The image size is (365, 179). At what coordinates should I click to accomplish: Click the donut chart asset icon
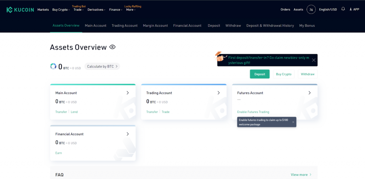click(x=53, y=66)
